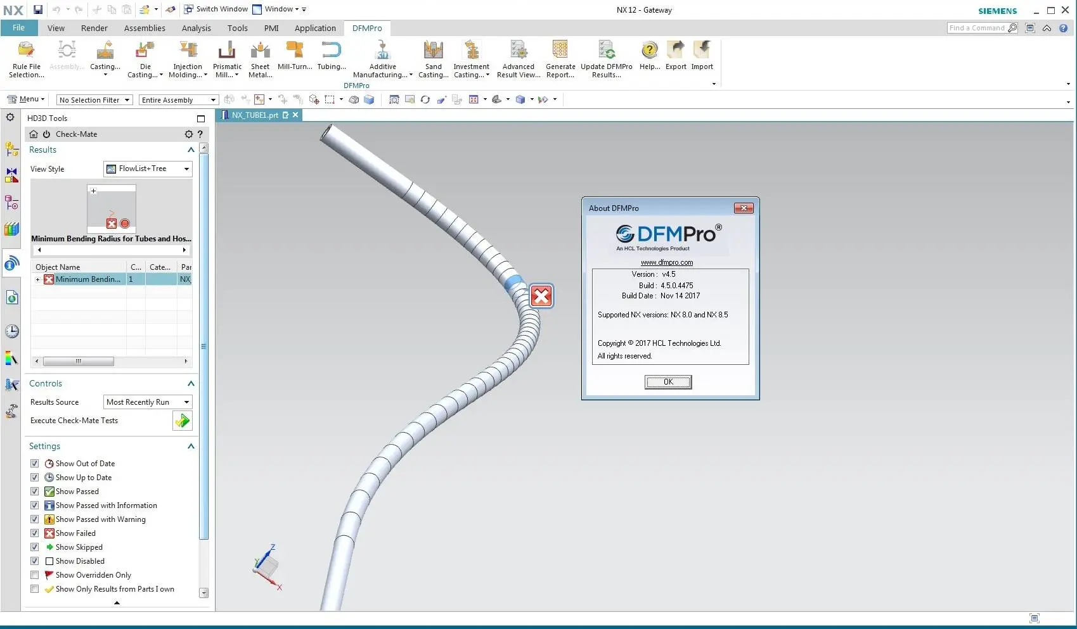Run Prismatic Mill analysis
The height and width of the screenshot is (629, 1077).
[x=227, y=59]
